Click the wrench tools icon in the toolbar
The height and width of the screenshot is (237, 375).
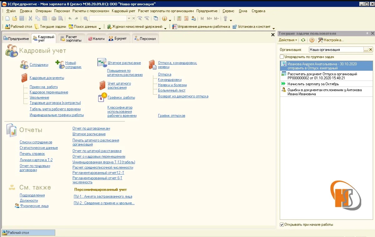(225, 18)
